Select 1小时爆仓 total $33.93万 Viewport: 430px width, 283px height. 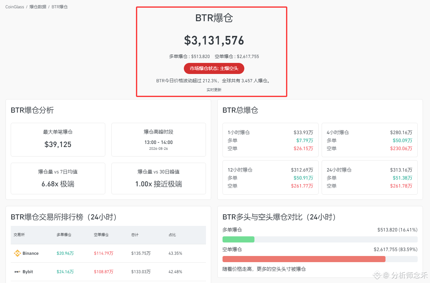pos(303,133)
